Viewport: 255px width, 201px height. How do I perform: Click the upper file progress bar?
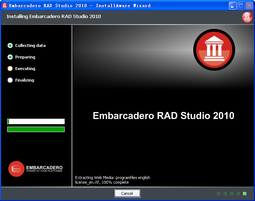click(x=36, y=121)
